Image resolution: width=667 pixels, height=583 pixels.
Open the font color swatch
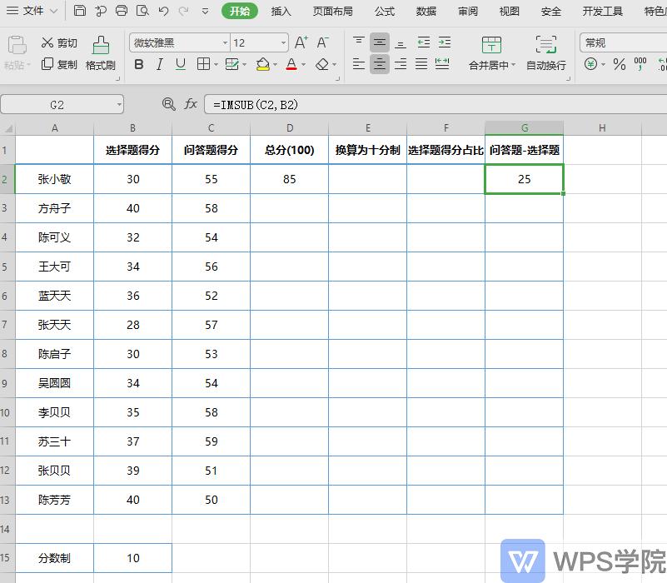pyautogui.click(x=291, y=65)
